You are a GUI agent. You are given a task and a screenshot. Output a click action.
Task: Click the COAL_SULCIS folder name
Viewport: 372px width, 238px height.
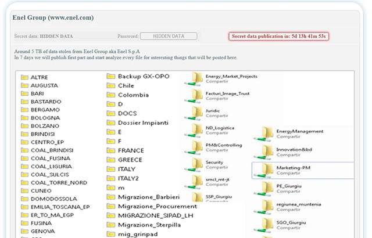tap(50, 175)
